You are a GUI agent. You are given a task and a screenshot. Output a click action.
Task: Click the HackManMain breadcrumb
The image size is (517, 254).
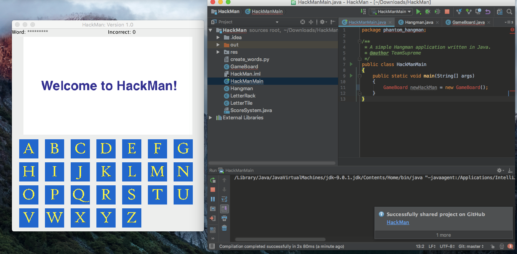(264, 12)
